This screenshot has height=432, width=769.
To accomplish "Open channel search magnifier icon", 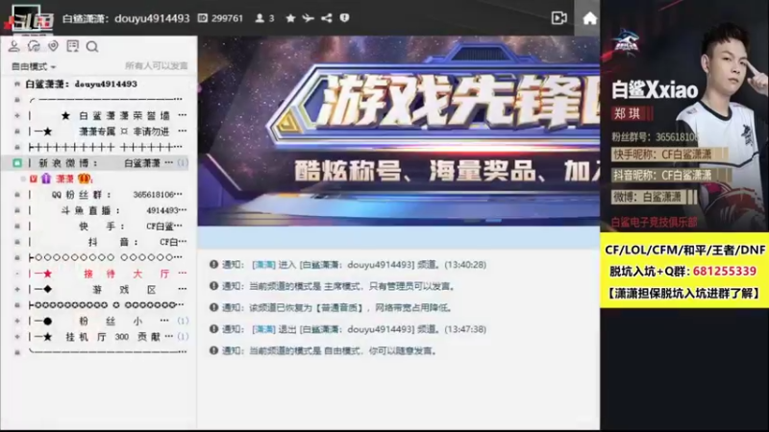I will [92, 46].
